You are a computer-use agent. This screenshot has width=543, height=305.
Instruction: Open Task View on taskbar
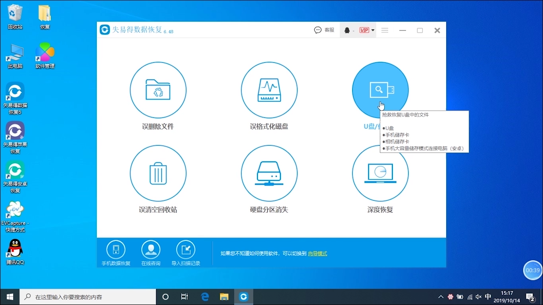[x=185, y=297]
